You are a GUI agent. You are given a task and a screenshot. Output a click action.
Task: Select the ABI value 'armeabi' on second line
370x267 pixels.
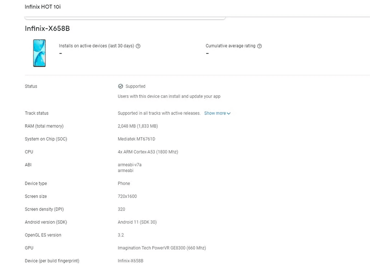[125, 170]
